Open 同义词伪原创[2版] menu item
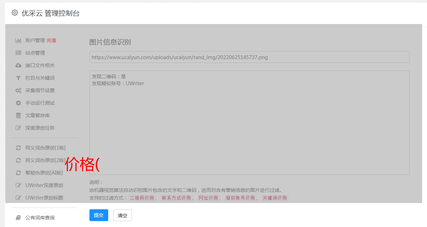 [x=45, y=160]
